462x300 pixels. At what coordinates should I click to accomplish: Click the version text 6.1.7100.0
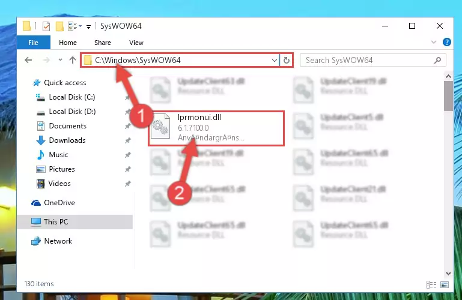[193, 128]
